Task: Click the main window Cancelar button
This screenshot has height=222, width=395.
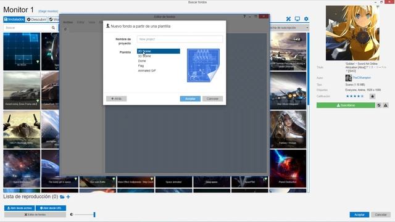Action: [381, 215]
